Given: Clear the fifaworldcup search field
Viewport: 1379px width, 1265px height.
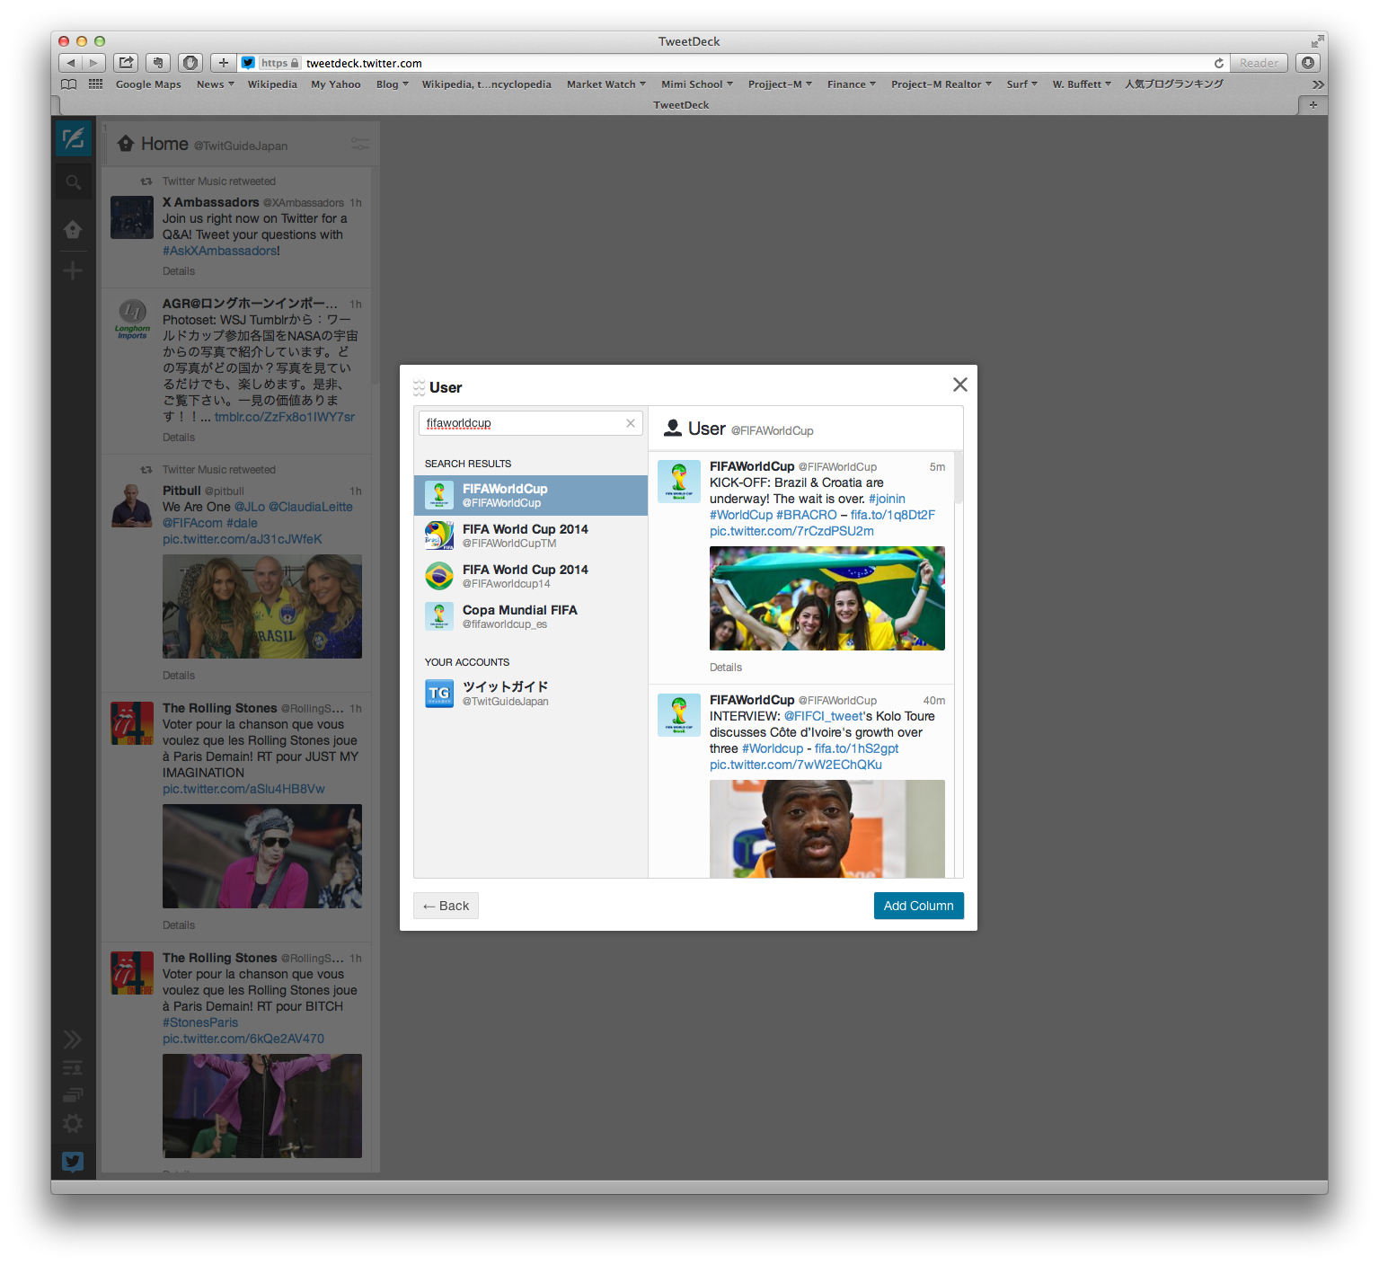Looking at the screenshot, I should 631,423.
